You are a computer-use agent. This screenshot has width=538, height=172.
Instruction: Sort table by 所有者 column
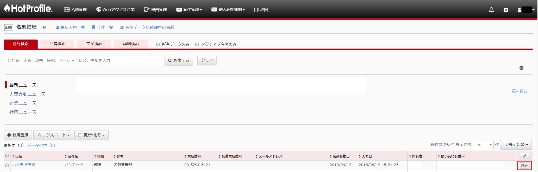point(416,156)
